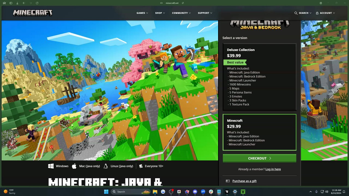Click the 3 Skin Packs list entry
This screenshot has width=349, height=196.
tap(238, 100)
